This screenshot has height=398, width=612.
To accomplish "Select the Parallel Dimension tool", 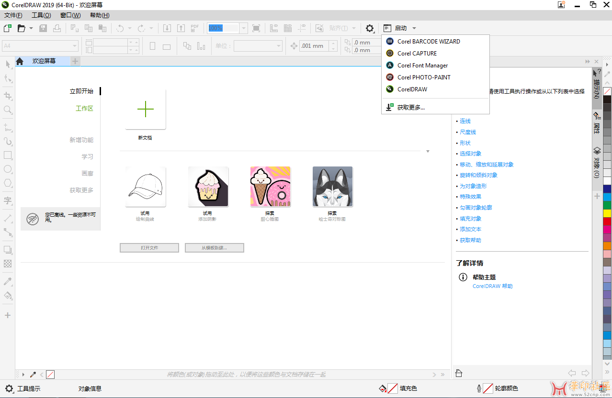I will (x=8, y=218).
